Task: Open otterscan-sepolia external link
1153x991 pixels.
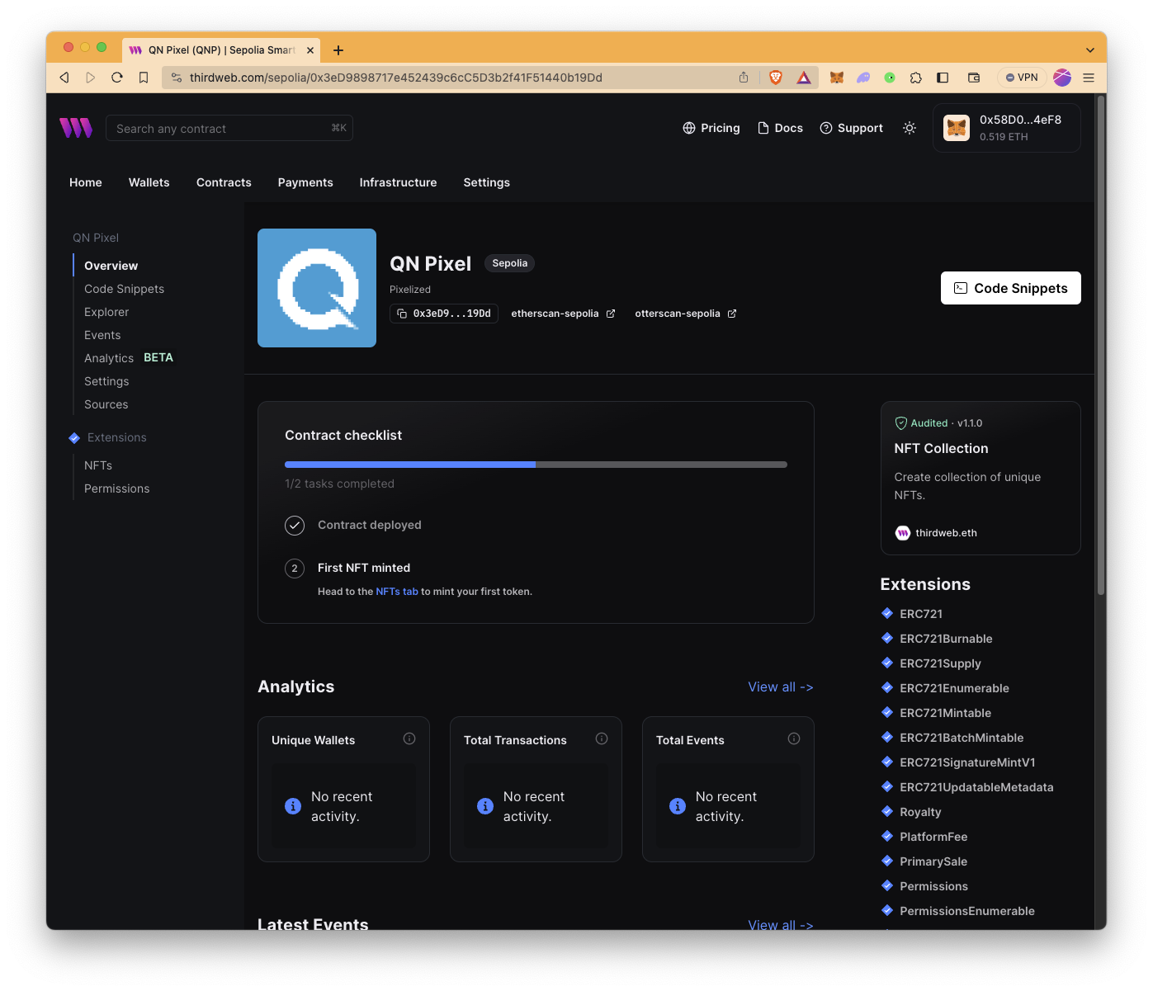Action: coord(685,314)
